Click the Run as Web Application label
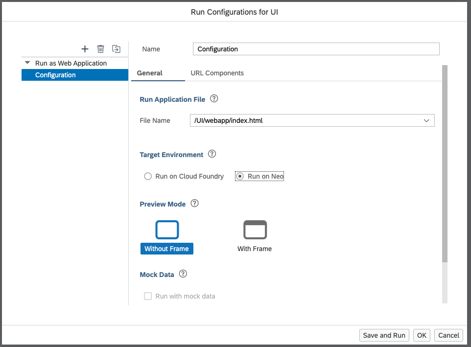Image resolution: width=471 pixels, height=347 pixels. (71, 63)
